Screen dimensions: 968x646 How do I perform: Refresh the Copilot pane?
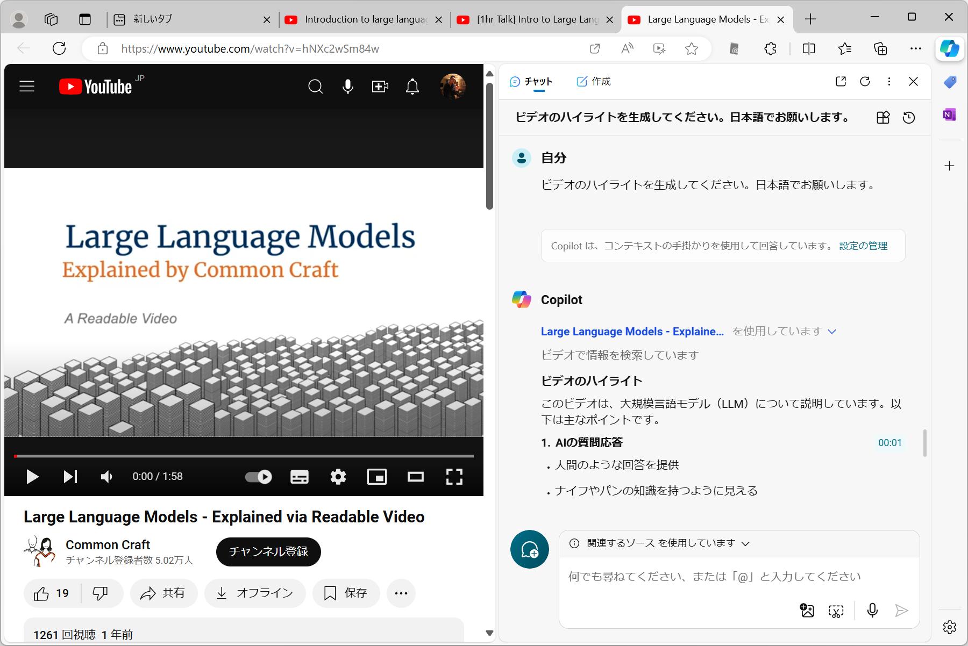(x=865, y=82)
